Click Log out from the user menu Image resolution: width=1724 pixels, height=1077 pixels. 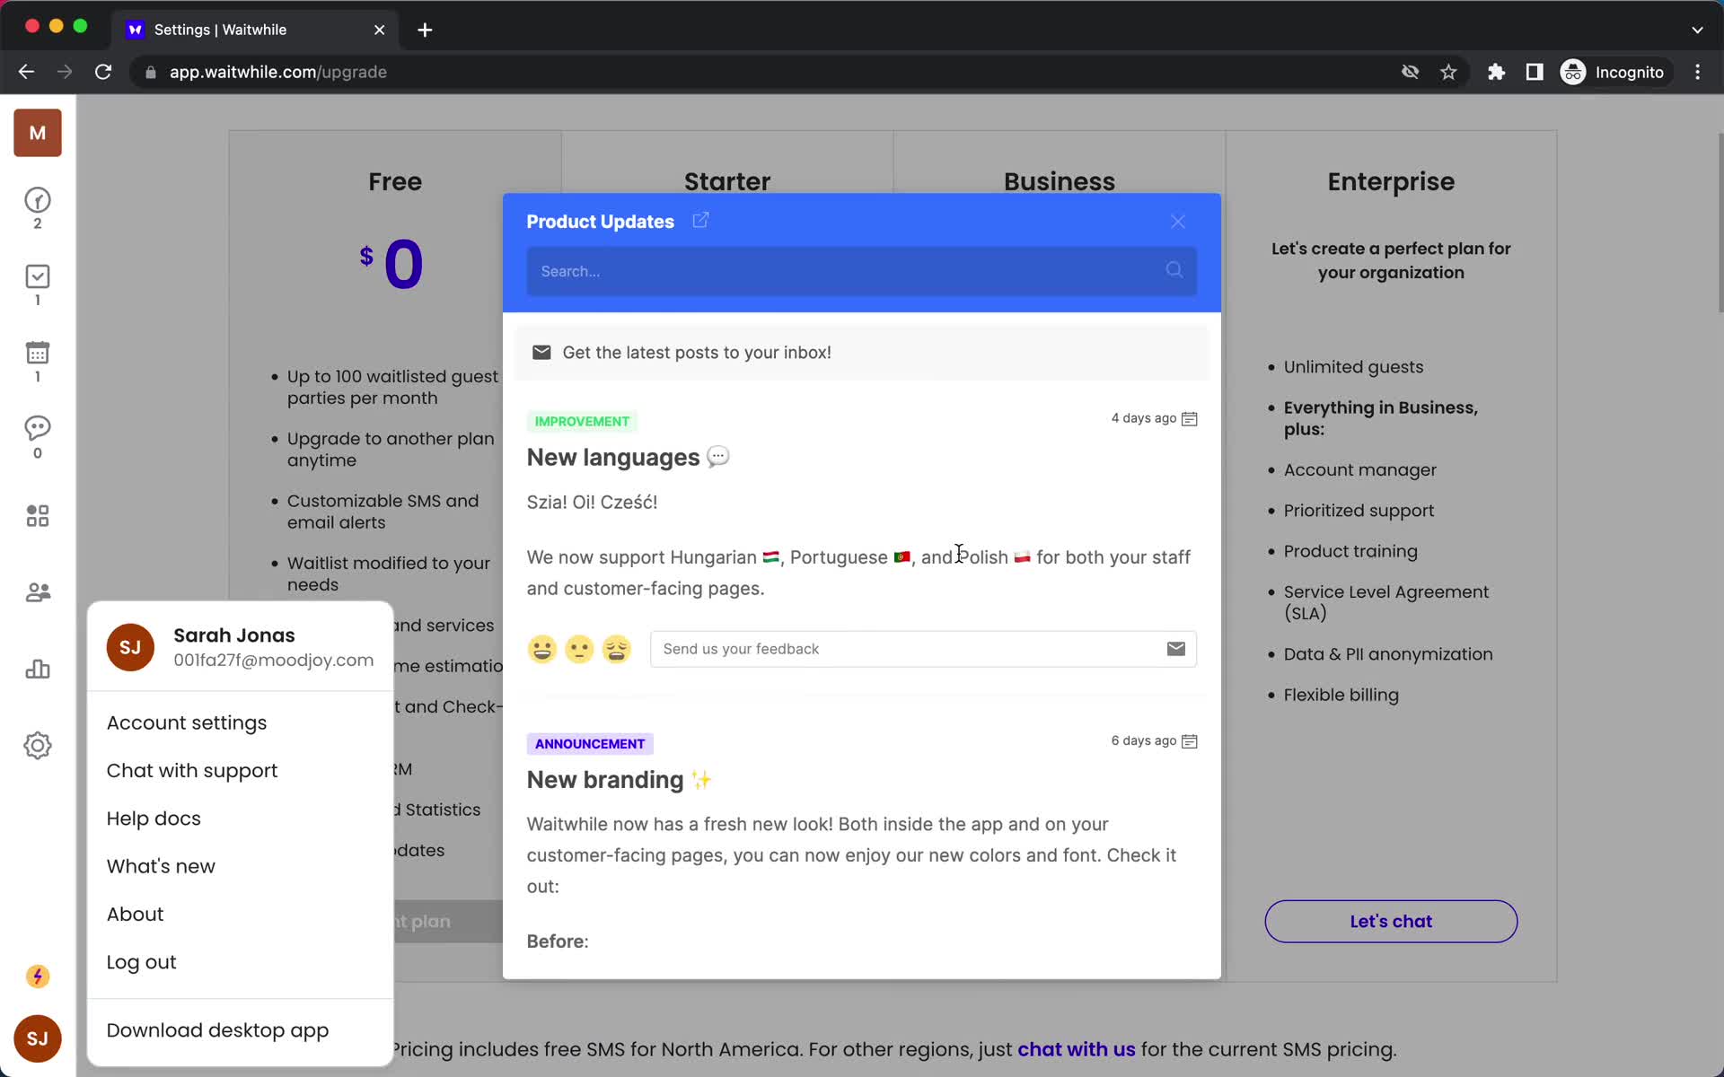point(142,961)
